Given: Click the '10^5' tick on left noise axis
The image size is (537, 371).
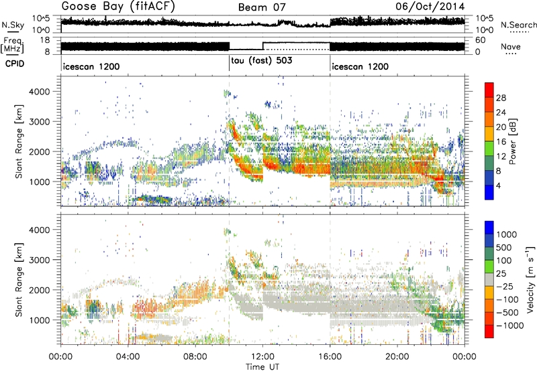Looking at the screenshot, I should click(x=41, y=19).
